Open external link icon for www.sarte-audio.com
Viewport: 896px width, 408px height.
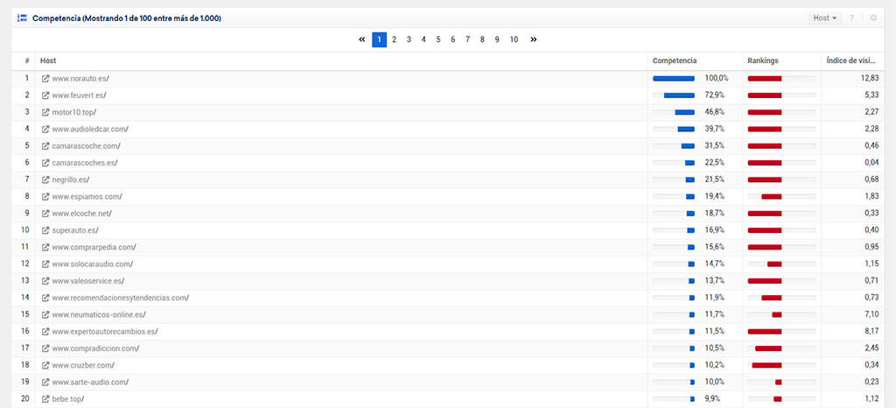point(45,382)
